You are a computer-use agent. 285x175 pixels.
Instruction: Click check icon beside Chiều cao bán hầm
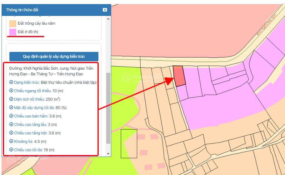coord(11,116)
